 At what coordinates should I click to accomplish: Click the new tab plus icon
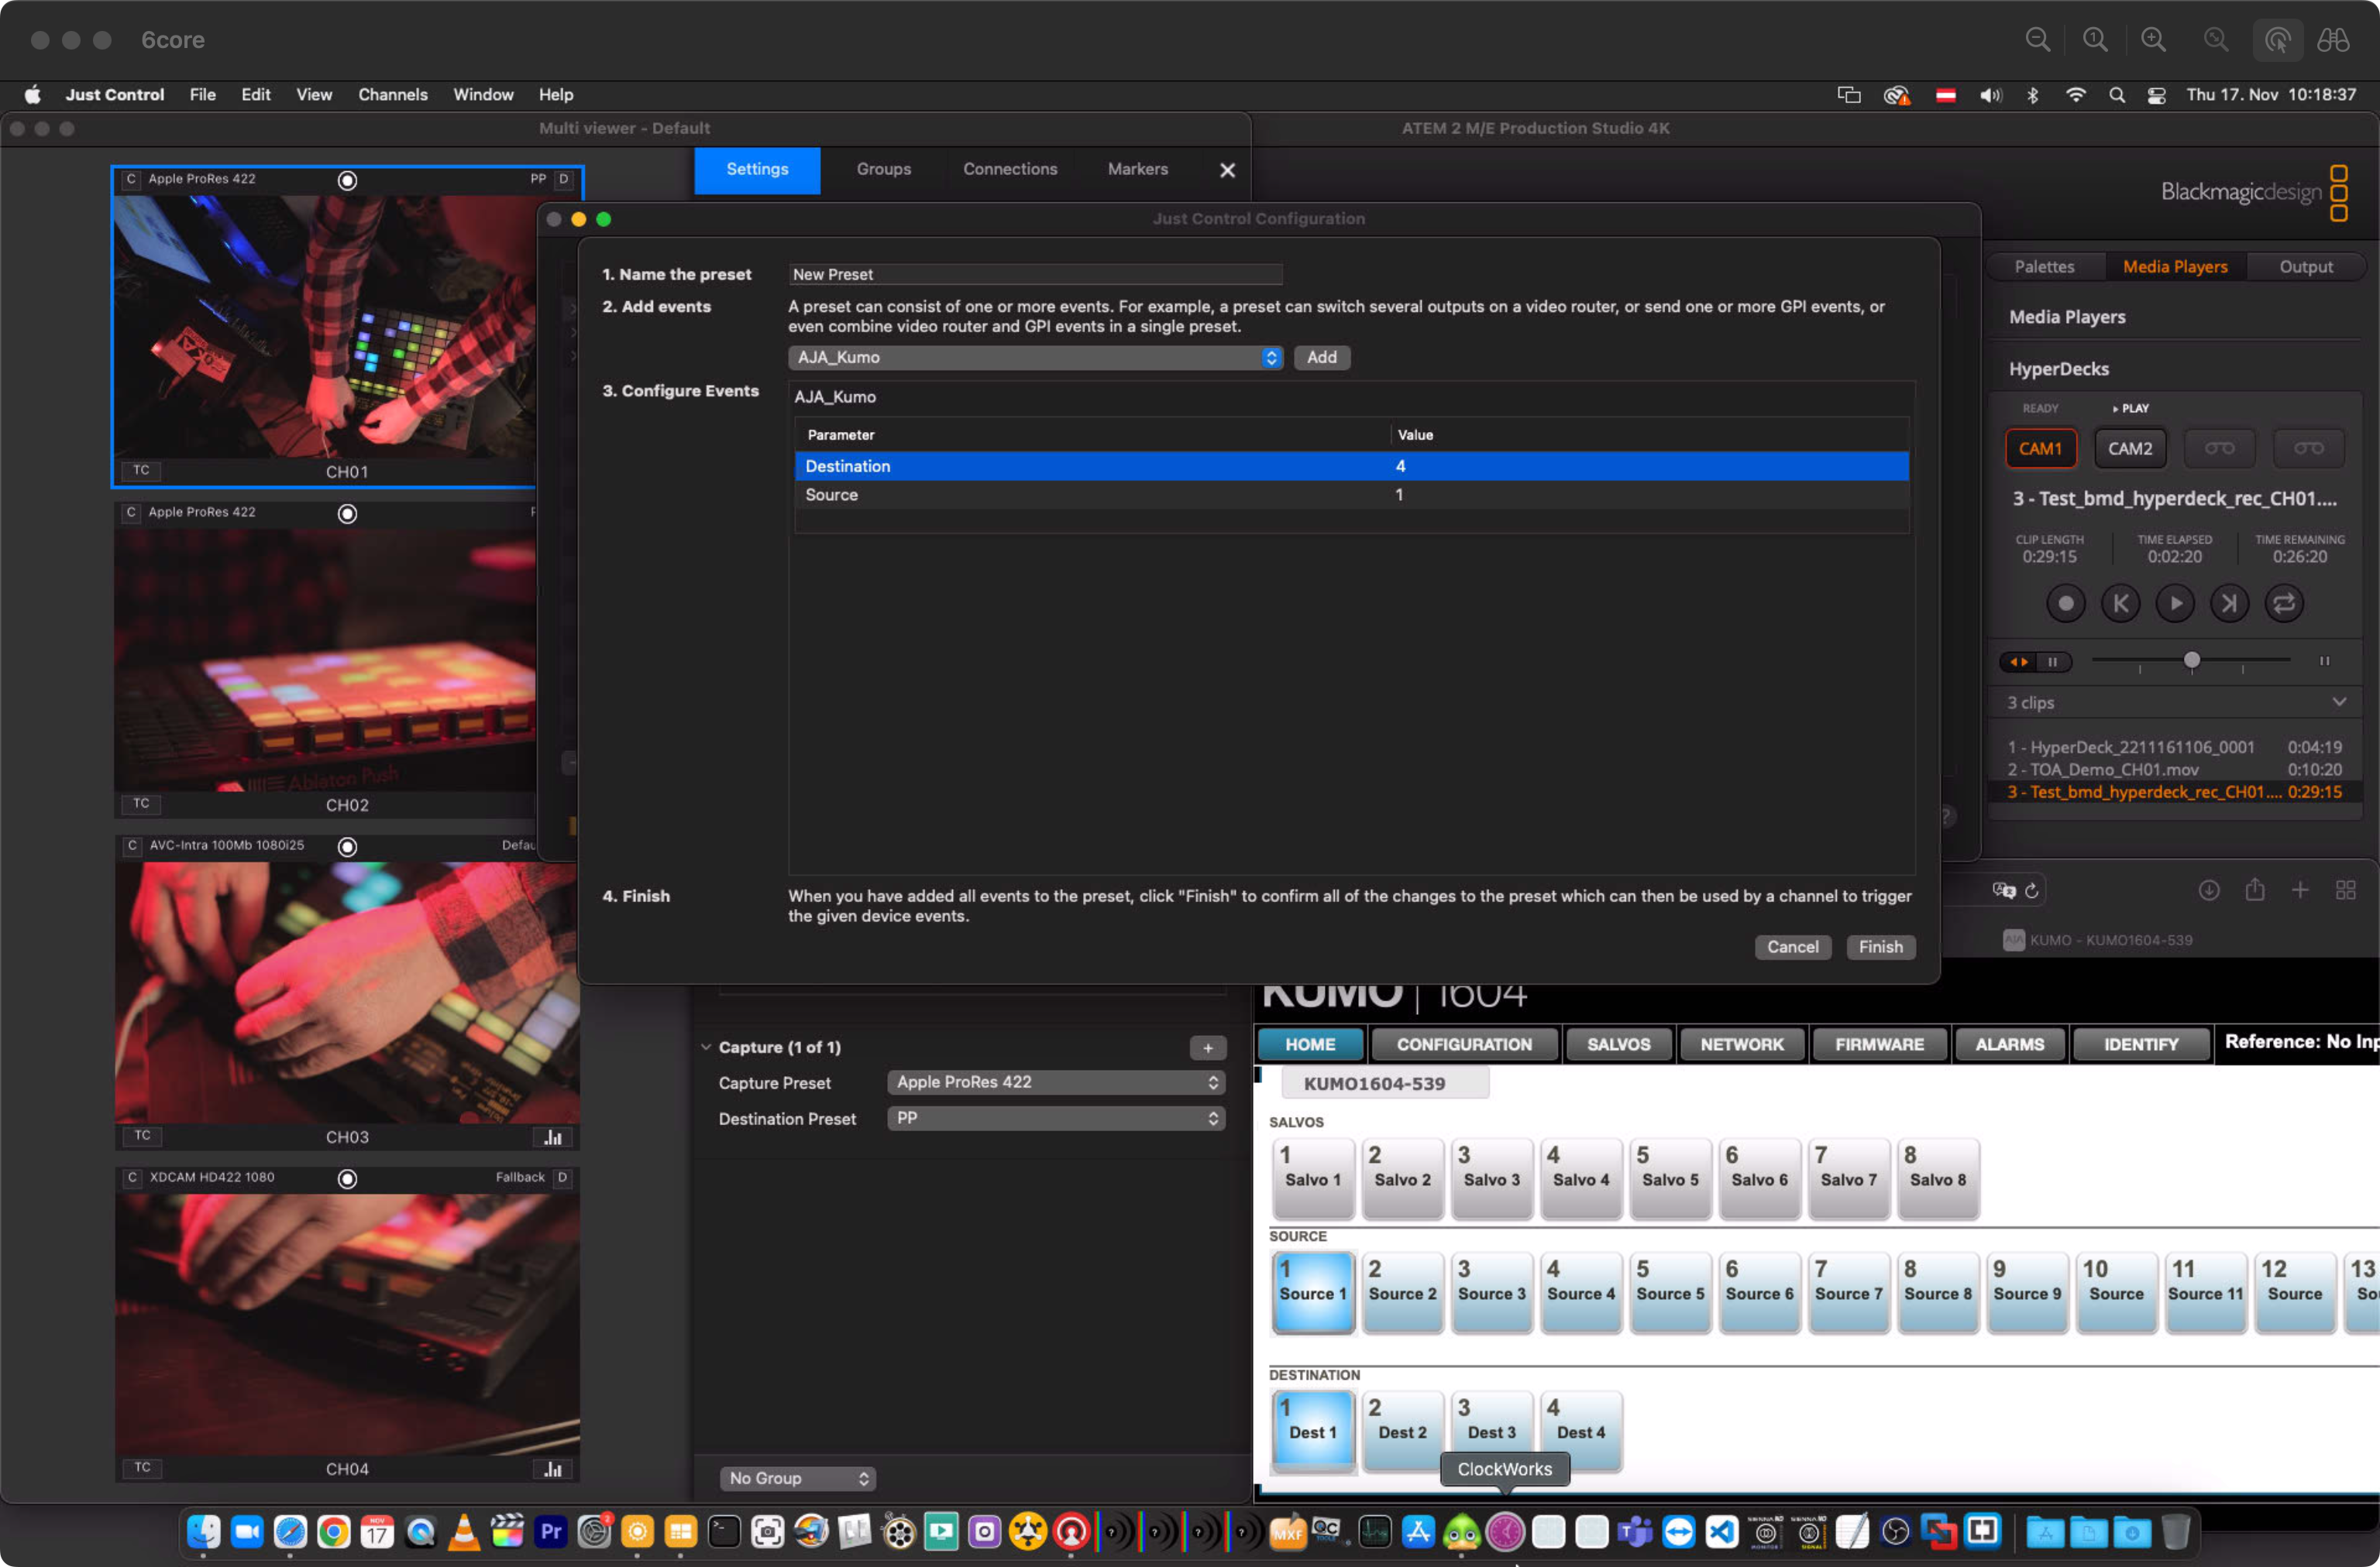pos(2300,890)
